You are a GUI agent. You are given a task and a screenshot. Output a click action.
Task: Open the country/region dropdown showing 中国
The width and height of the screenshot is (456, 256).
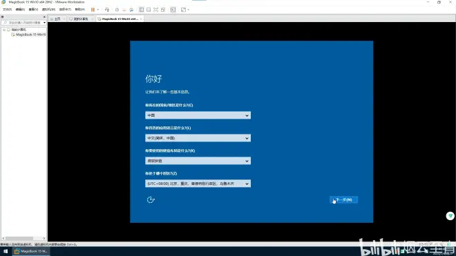(x=198, y=115)
